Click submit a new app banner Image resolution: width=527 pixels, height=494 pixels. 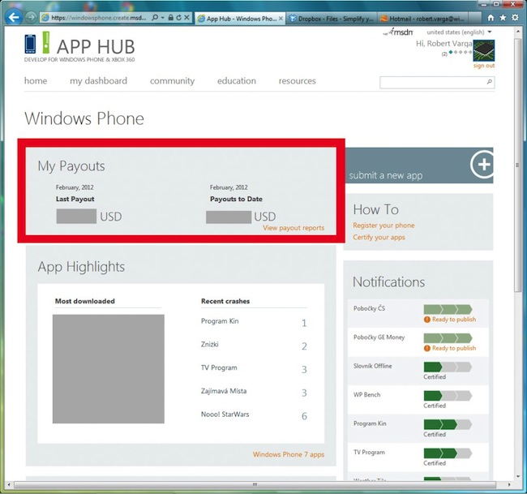[418, 165]
